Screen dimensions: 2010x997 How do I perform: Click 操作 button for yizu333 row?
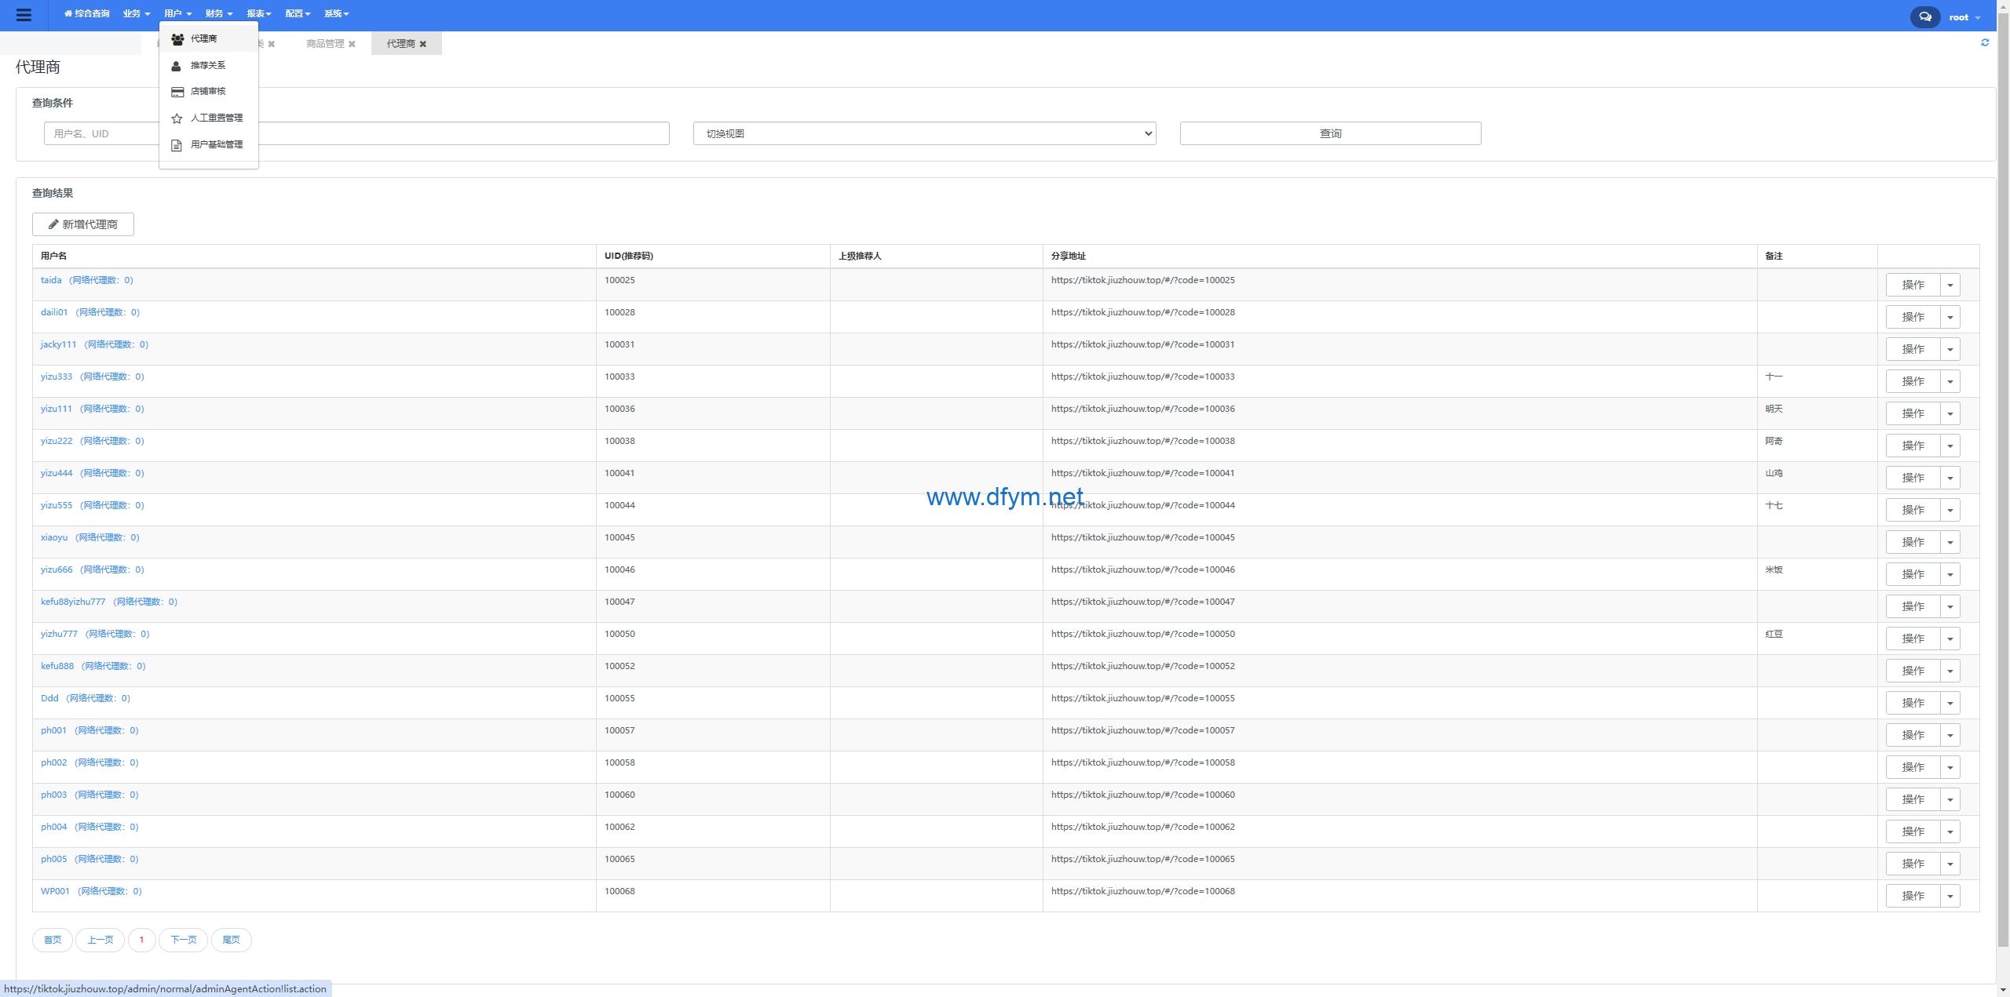click(x=1913, y=381)
